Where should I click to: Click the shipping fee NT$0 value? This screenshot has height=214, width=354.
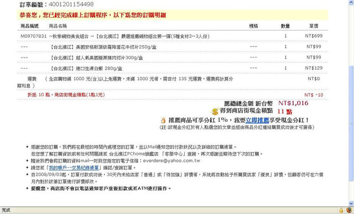(x=314, y=79)
